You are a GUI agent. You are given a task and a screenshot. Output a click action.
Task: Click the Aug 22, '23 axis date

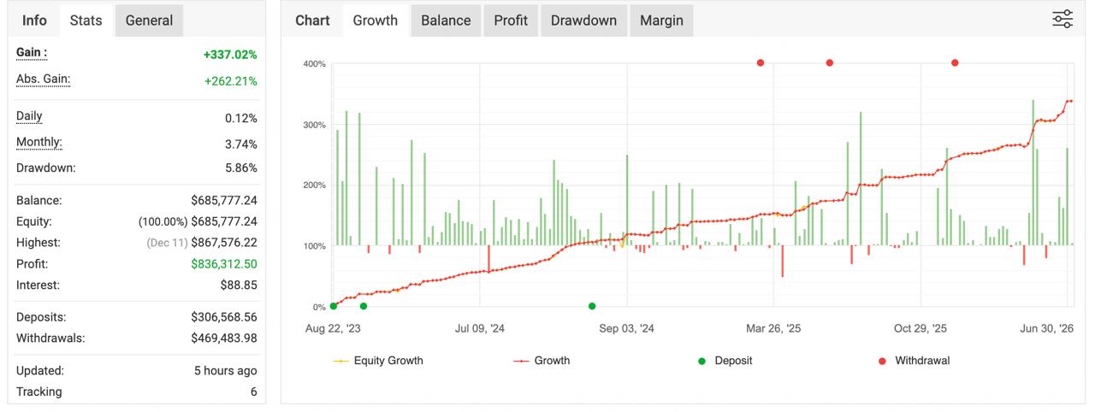click(334, 328)
